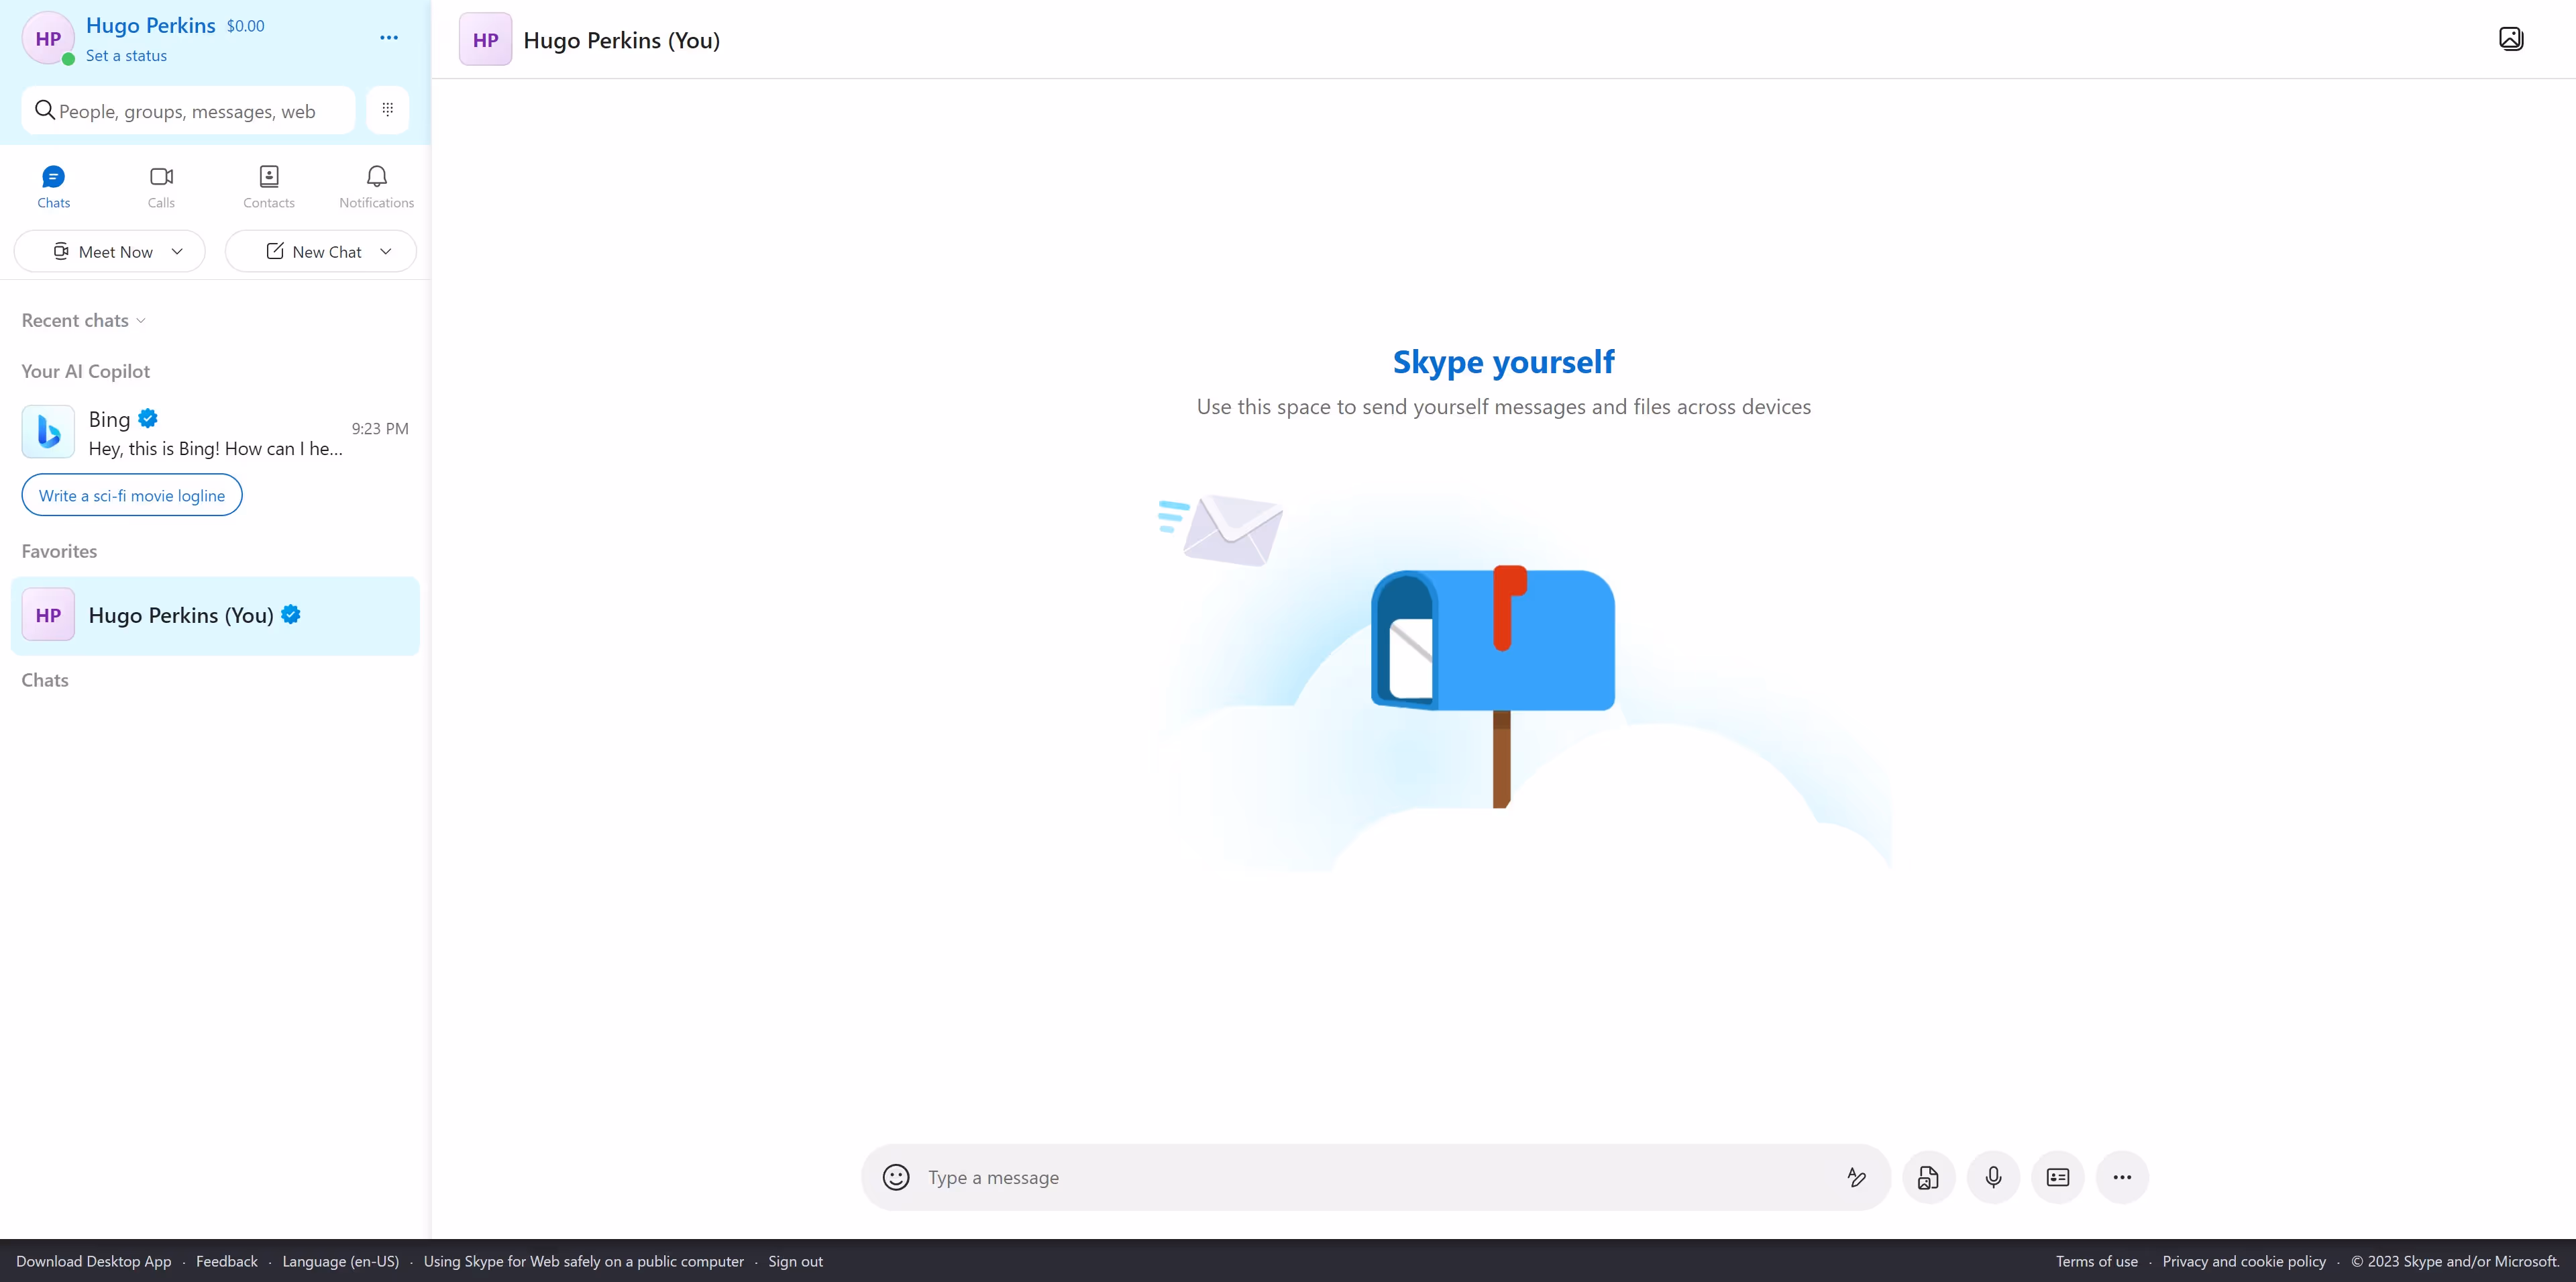Click the Sign out link
This screenshot has height=1282, width=2576.
(x=795, y=1261)
